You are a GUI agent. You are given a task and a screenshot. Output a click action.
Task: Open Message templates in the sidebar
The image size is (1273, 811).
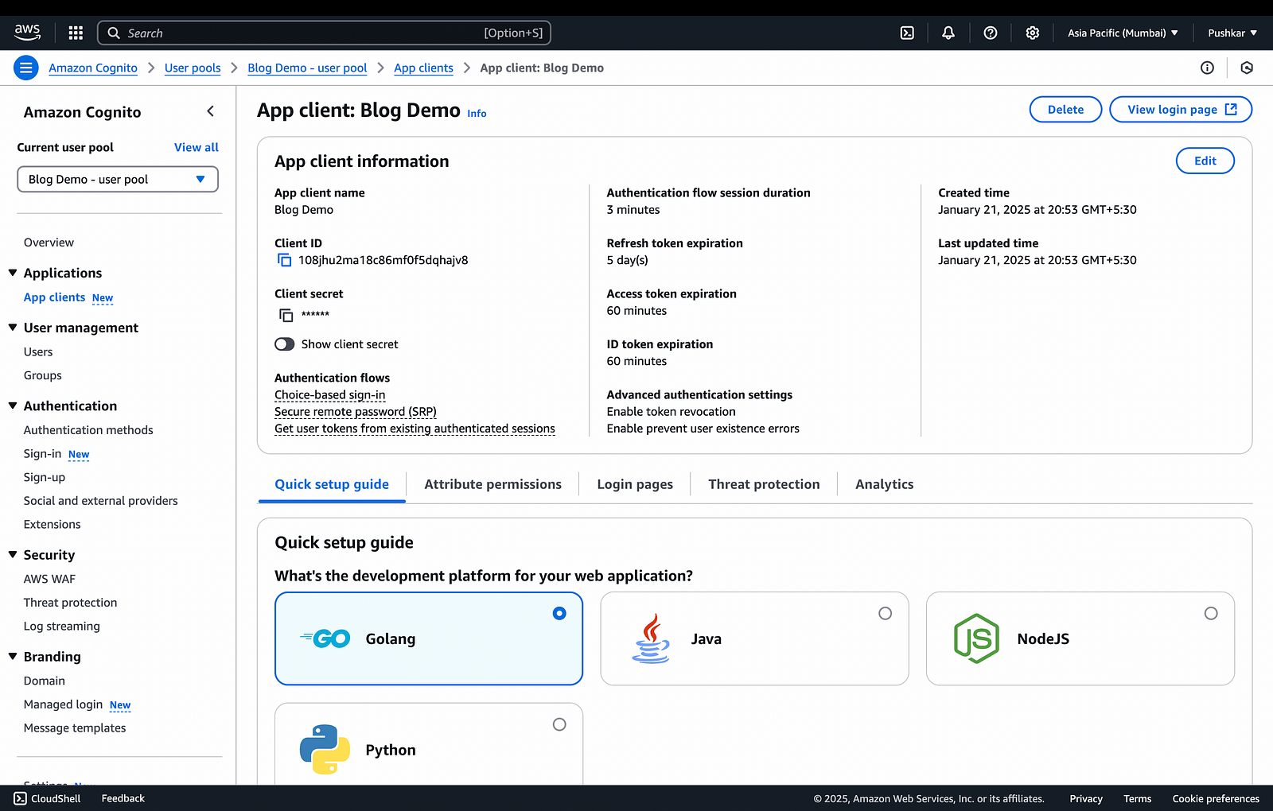tap(75, 728)
